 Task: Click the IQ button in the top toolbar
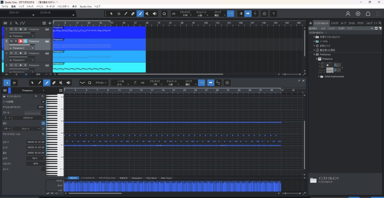[174, 14]
